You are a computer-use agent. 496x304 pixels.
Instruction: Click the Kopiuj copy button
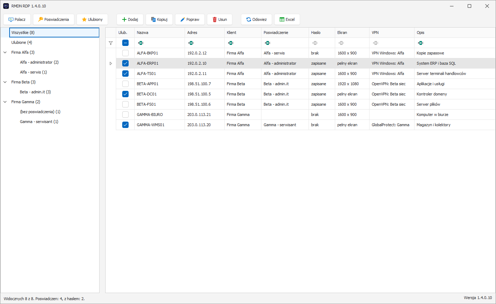pyautogui.click(x=159, y=19)
